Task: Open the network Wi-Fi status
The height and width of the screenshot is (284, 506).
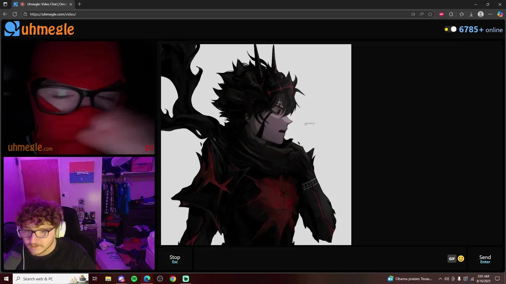Action: tap(472, 279)
